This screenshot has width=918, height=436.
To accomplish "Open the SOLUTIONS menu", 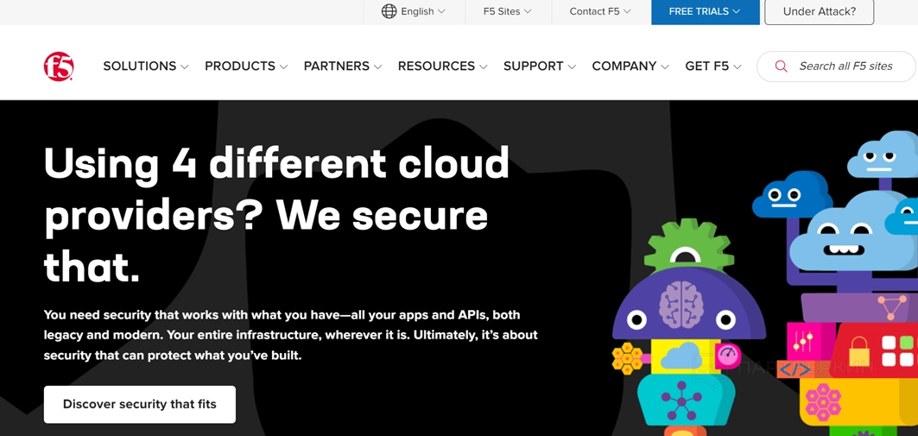I will [x=146, y=66].
